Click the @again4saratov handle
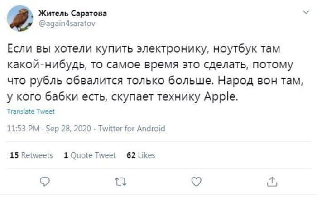This screenshot has width=317, height=197. [x=67, y=24]
